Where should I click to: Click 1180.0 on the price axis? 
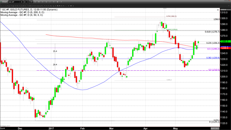[224, 88]
